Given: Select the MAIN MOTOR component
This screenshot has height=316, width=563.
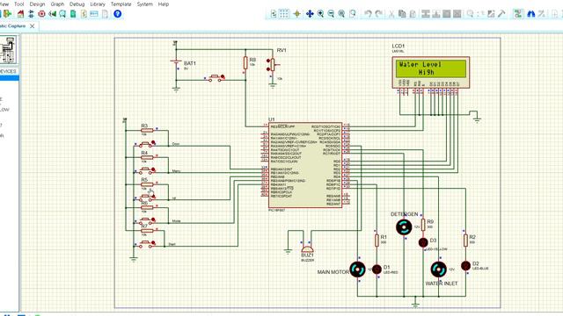Looking at the screenshot, I should click(x=358, y=269).
